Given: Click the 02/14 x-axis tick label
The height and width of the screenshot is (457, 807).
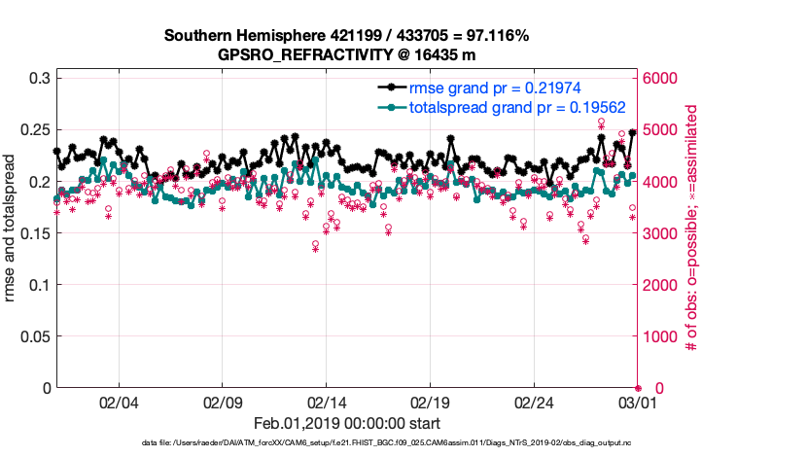Looking at the screenshot, I should point(327,403).
